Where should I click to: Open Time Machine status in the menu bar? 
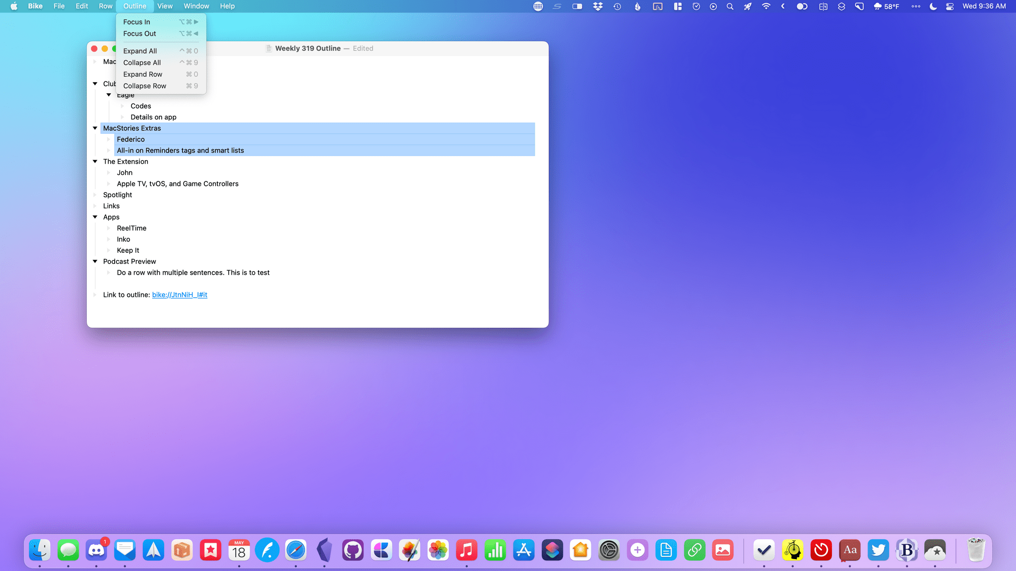tap(617, 6)
